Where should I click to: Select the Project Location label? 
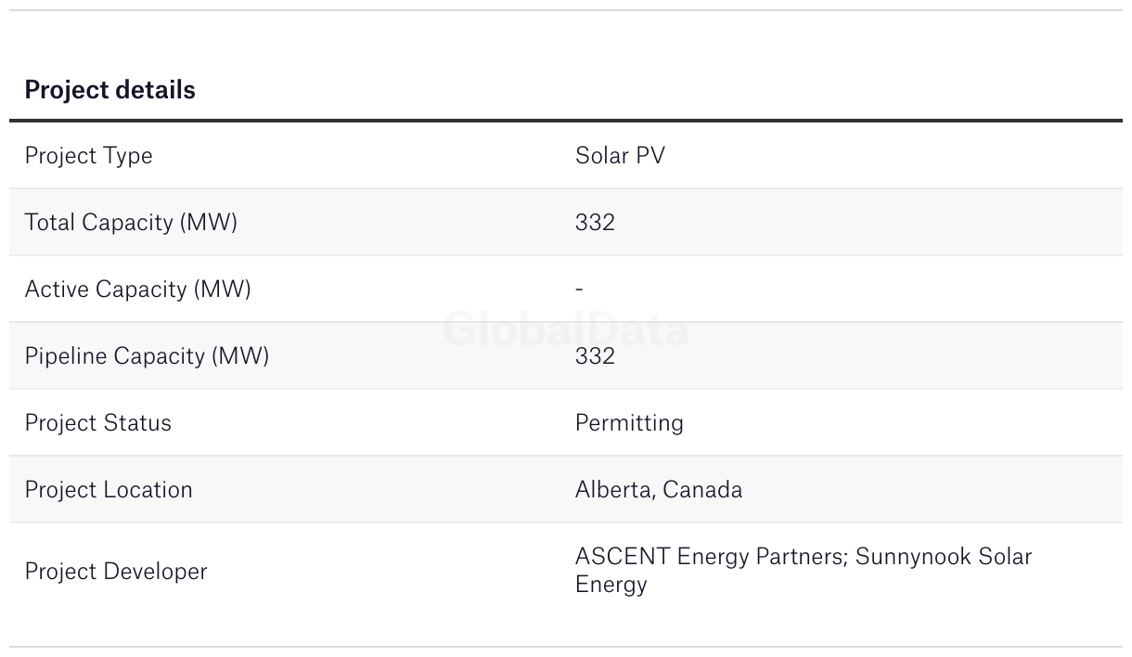click(x=109, y=490)
